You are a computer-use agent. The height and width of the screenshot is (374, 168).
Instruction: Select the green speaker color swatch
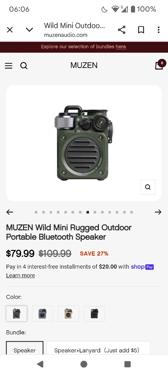point(16,314)
